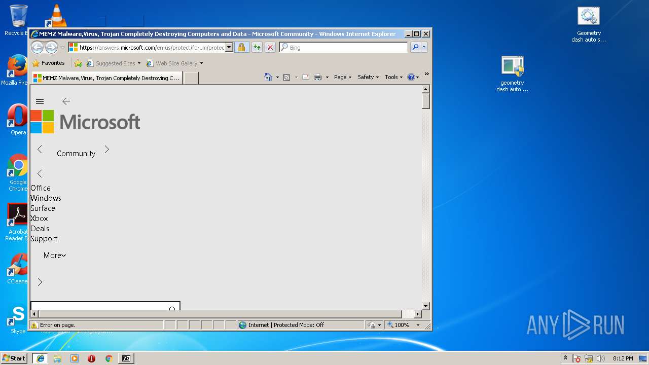Open the Web Slice Gallery link
Viewport: 649px width, 365px height.
(x=174, y=63)
